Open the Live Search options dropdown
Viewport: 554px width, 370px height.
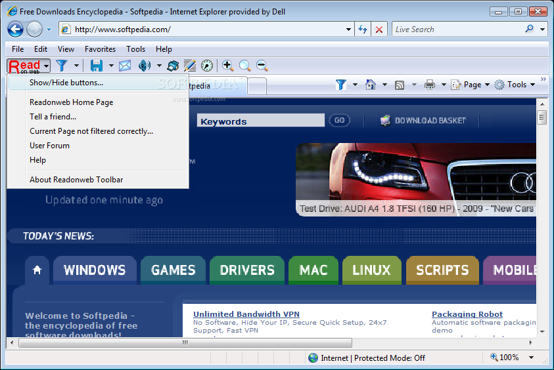[542, 30]
